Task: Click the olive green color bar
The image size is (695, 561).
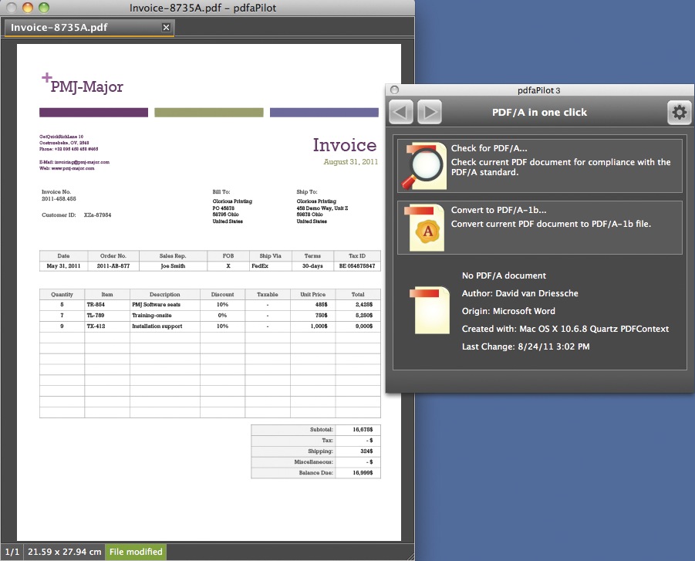Action: 209,113
